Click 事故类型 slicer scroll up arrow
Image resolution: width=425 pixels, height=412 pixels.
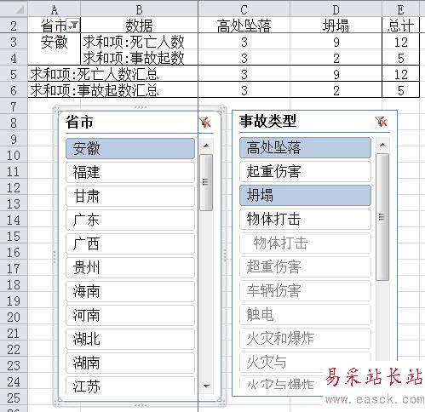(382, 145)
